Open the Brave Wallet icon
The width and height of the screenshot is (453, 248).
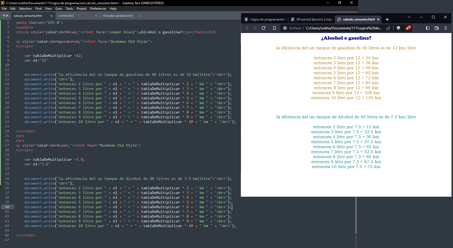[437, 28]
